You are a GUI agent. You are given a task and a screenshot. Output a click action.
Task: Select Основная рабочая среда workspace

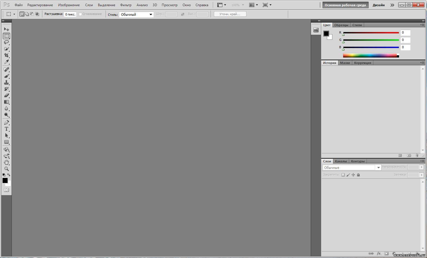pyautogui.click(x=345, y=5)
